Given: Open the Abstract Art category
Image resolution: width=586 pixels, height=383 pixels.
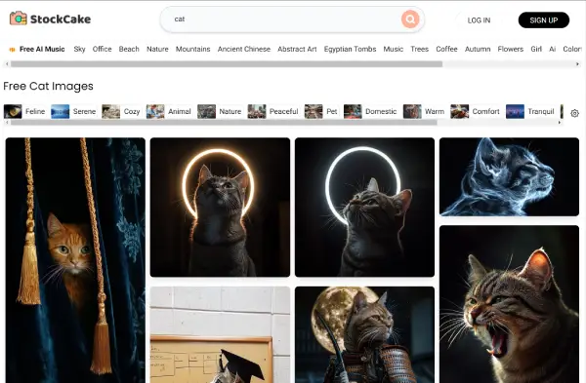Looking at the screenshot, I should (297, 50).
